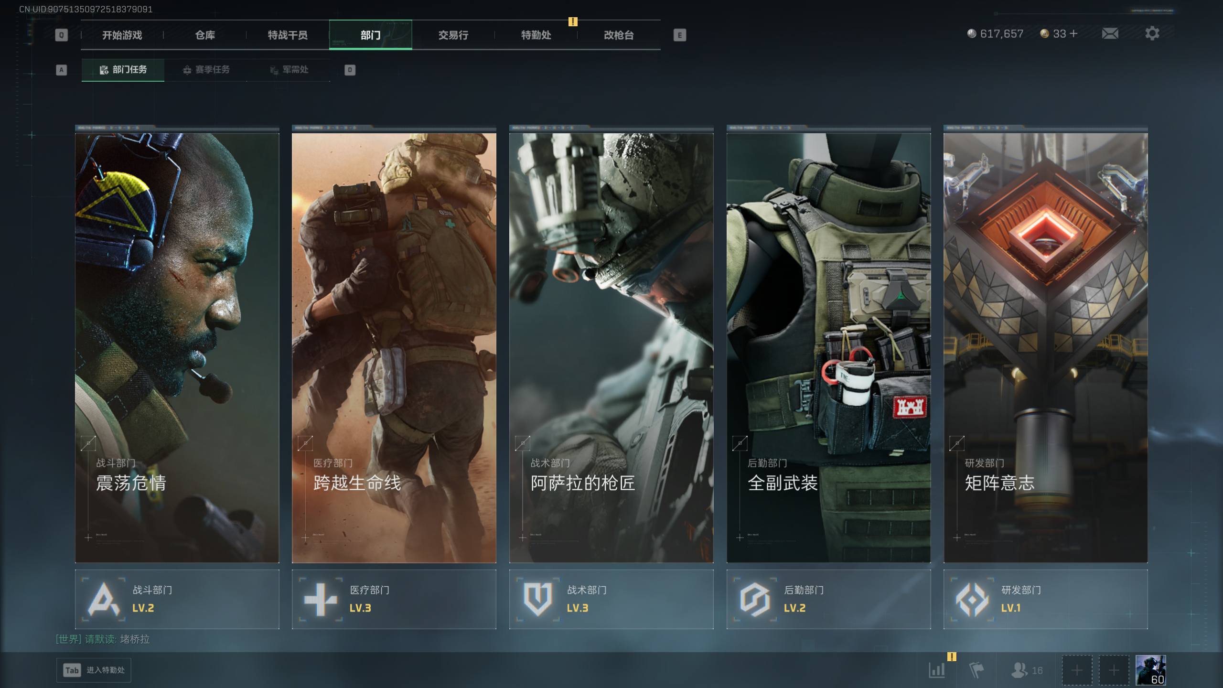Viewport: 1223px width, 688px height.
Task: Click the R&D department (研发部门) diamond emblem icon
Action: click(972, 599)
